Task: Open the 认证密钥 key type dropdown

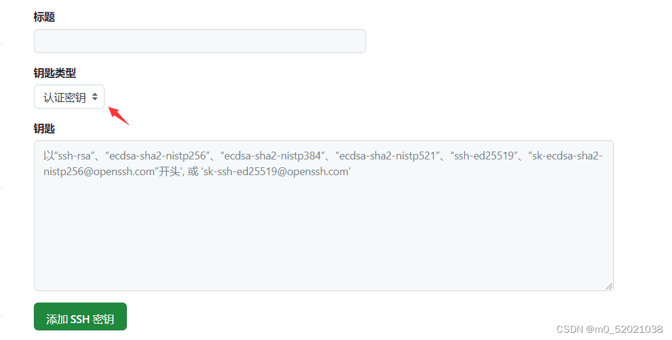Action: 69,97
